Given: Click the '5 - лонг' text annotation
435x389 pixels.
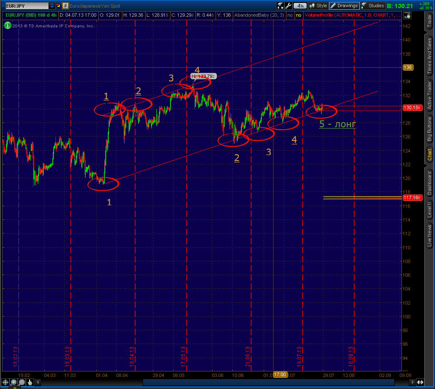Looking at the screenshot, I should (338, 124).
